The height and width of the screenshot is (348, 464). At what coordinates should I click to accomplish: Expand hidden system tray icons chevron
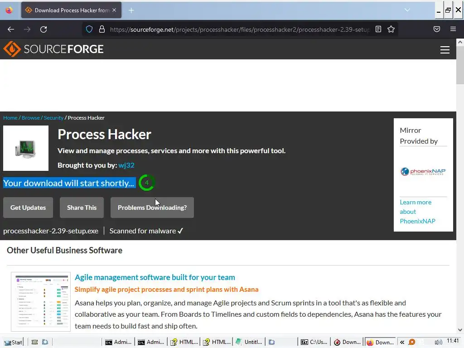(x=402, y=343)
